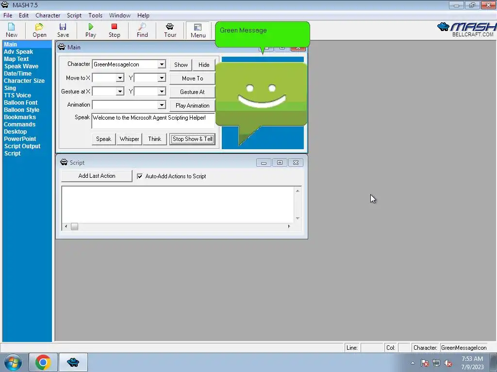Screen dimensions: 497x372
Task: Click the Speak button
Action: click(104, 139)
